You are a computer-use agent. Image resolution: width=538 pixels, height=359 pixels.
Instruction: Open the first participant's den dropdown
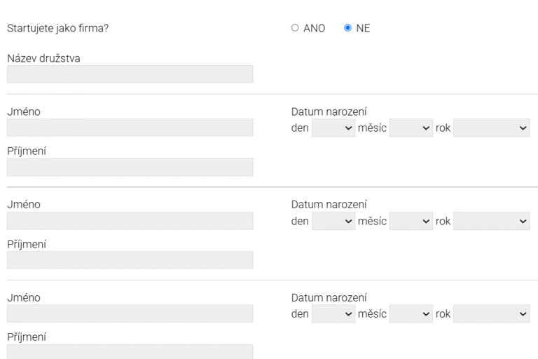click(333, 128)
